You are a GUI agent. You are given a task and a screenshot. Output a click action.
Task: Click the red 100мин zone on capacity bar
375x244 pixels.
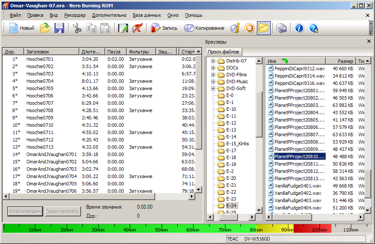[x=319, y=230]
